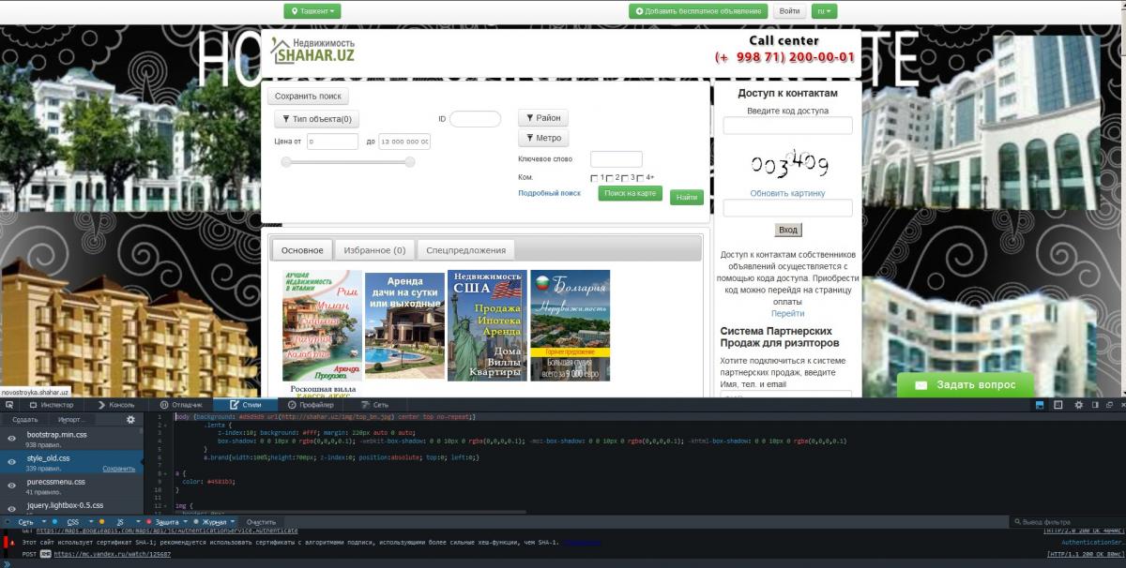Open the Метро filter dropdown
The image size is (1126, 568).
(543, 138)
